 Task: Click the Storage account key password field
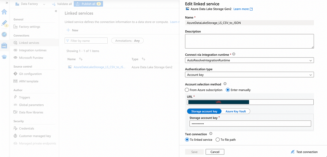[250, 124]
